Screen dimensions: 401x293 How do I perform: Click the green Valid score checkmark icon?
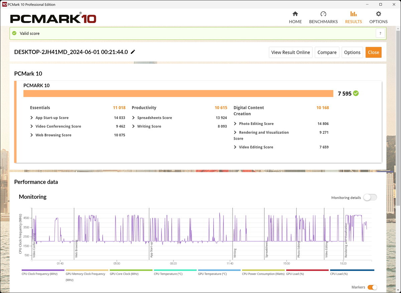(x=14, y=33)
